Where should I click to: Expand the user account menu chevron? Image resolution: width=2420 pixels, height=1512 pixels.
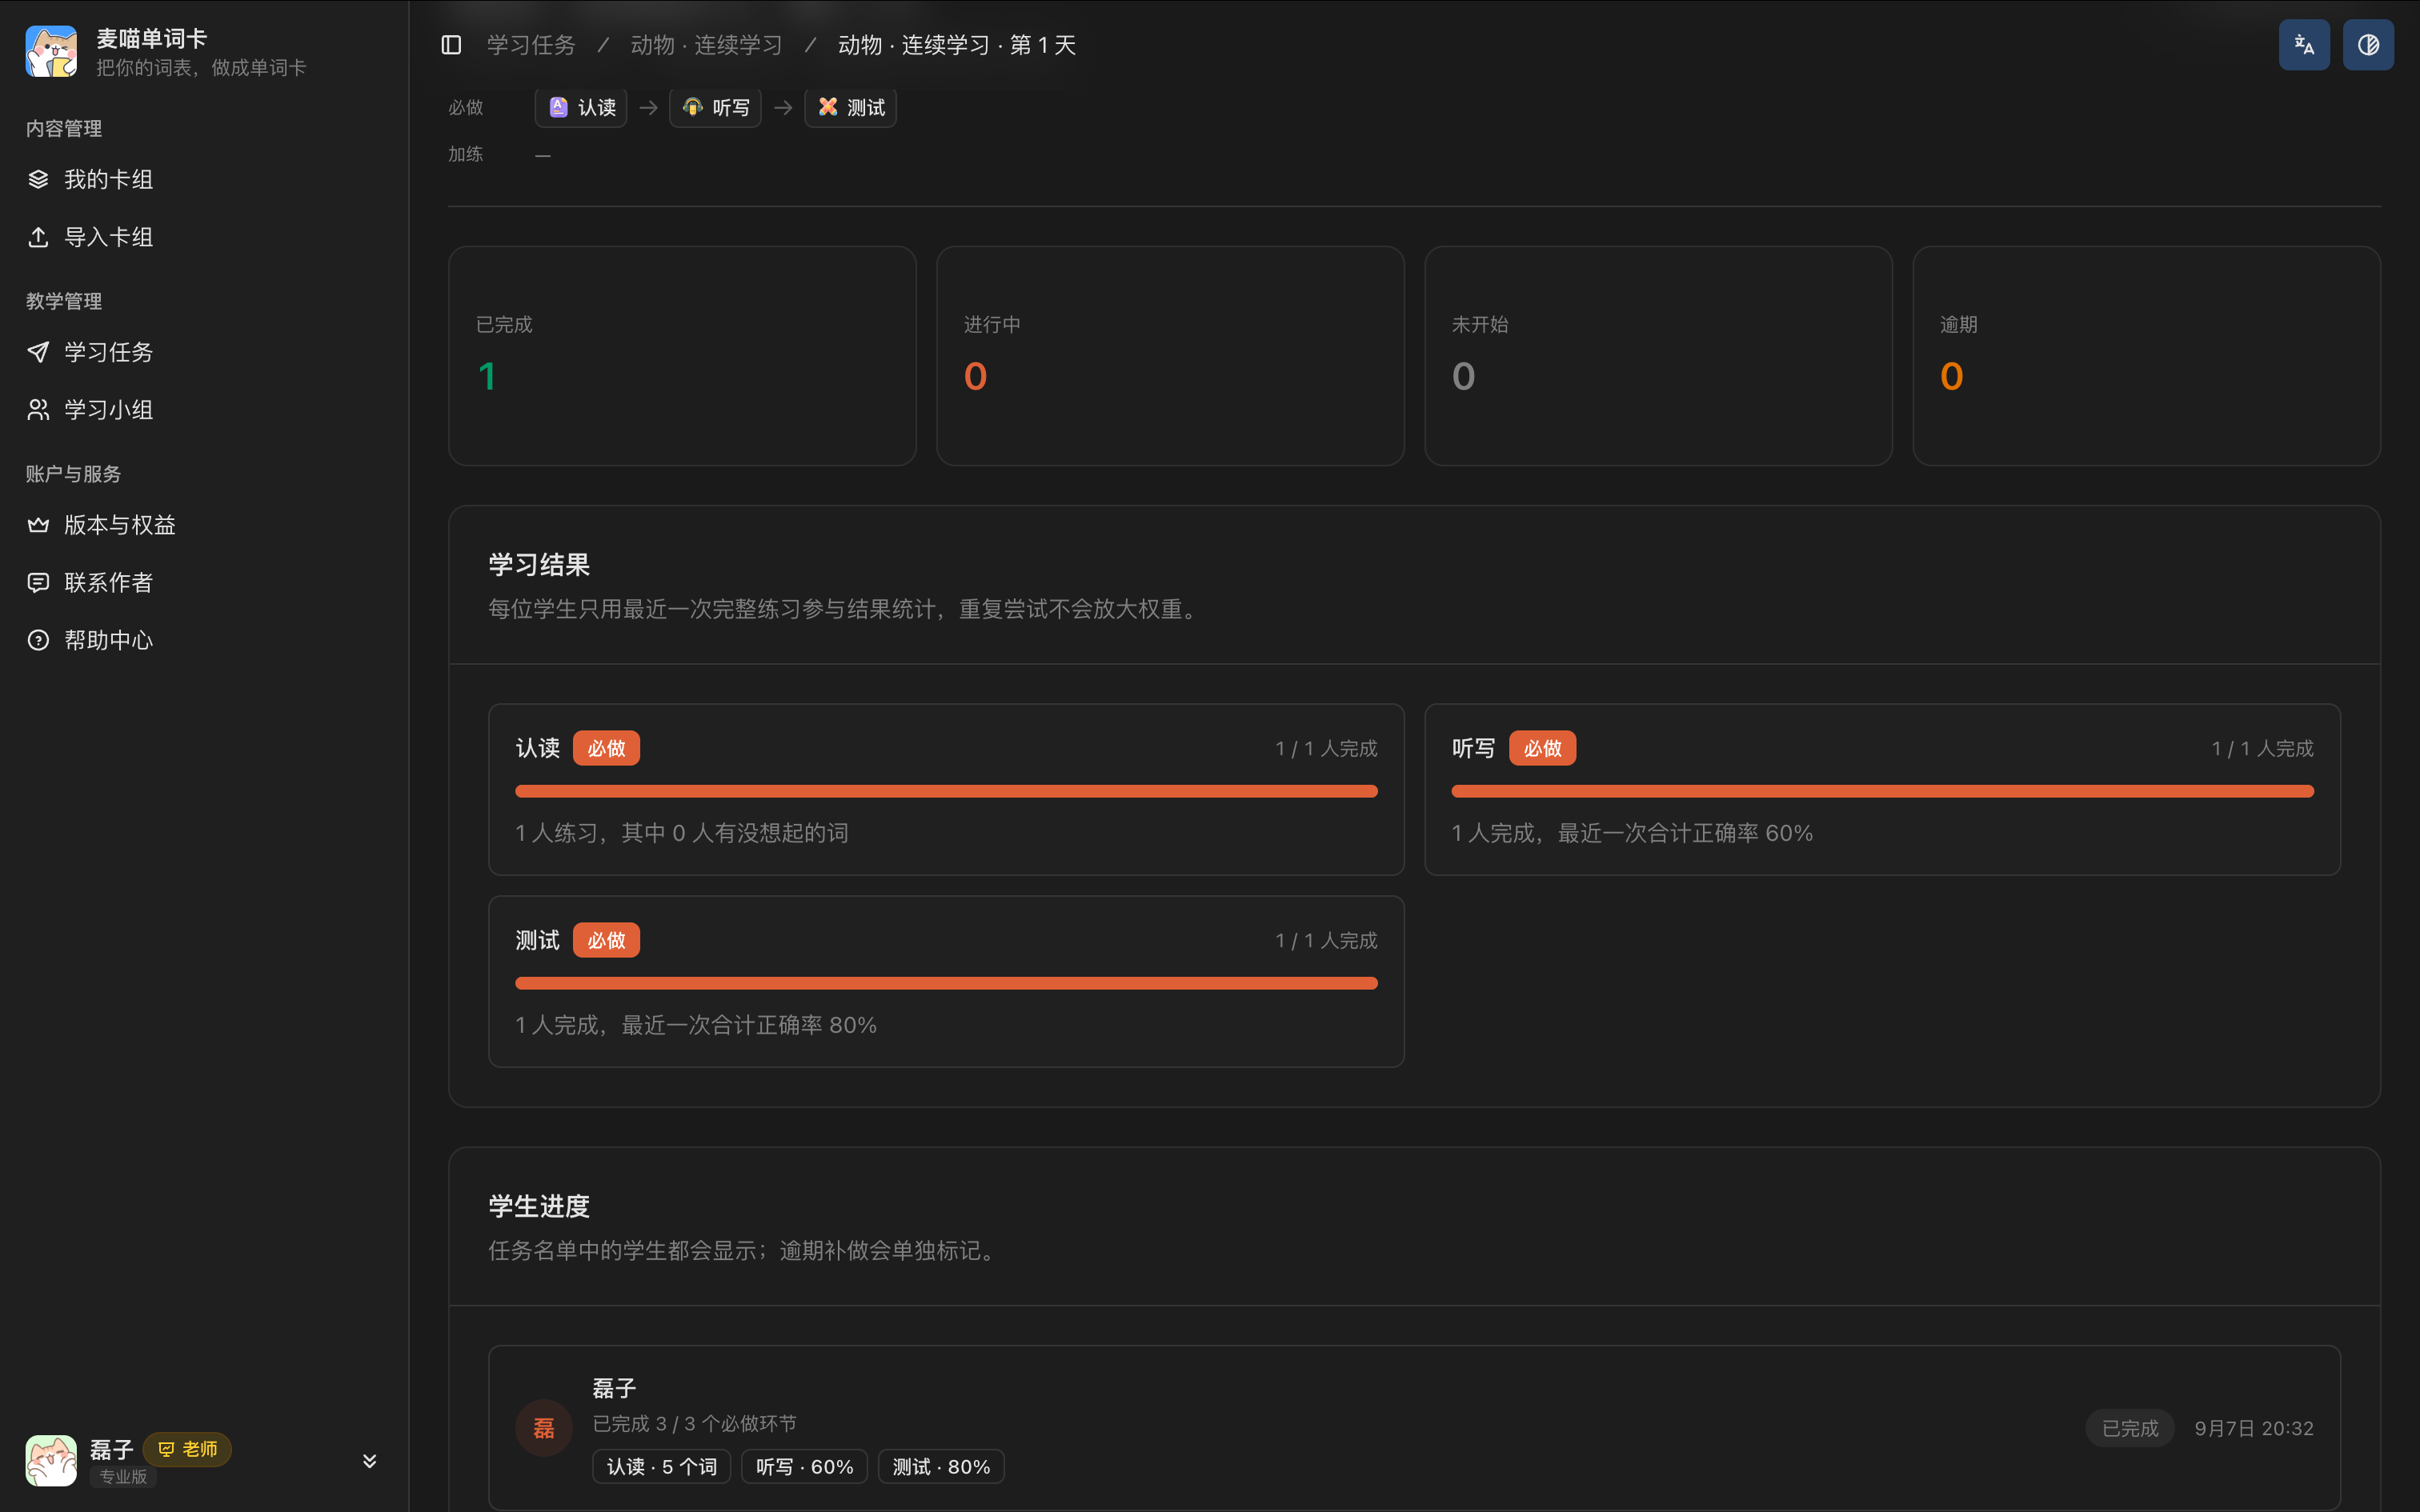point(369,1461)
